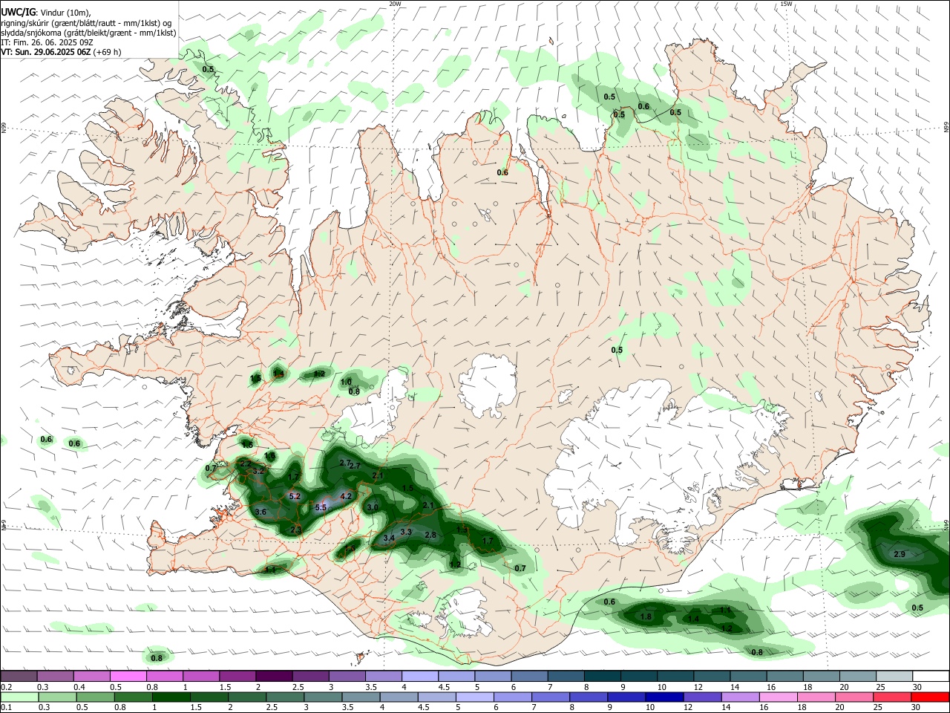Click the map title text 'UWC/IG'
Image resolution: width=950 pixels, height=713 pixels.
18,11
